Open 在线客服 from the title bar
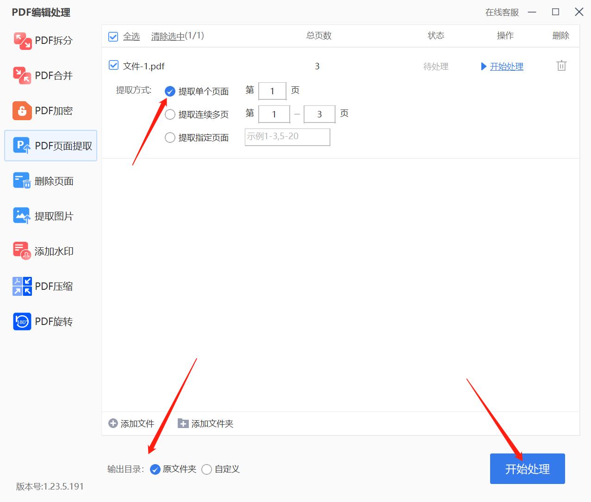Screen dimensions: 591x502 pyautogui.click(x=502, y=12)
